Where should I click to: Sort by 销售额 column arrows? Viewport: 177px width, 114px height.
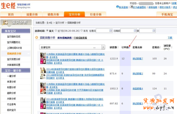[118, 47]
